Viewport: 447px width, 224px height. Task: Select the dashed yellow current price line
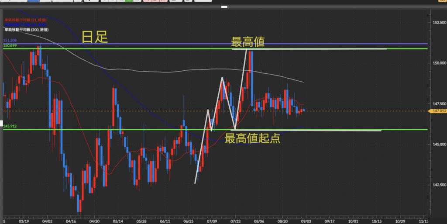click(x=215, y=111)
